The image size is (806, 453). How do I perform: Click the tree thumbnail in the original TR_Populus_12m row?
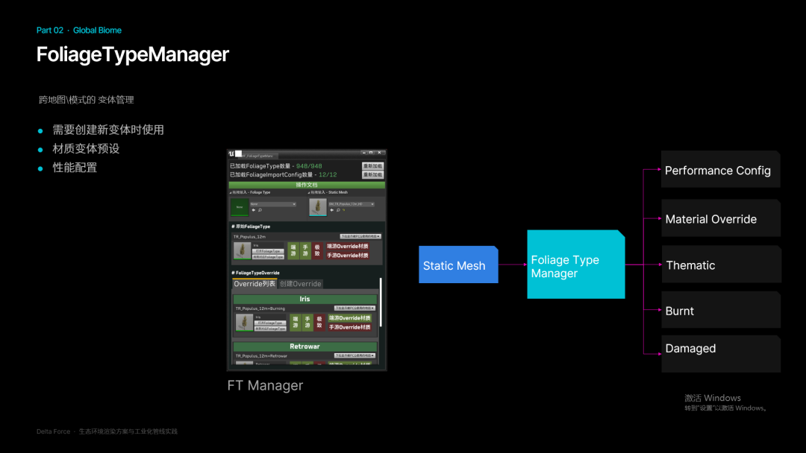242,251
